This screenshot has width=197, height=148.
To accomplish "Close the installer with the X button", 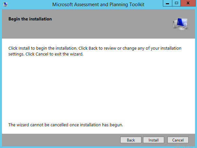I will pos(188,4).
